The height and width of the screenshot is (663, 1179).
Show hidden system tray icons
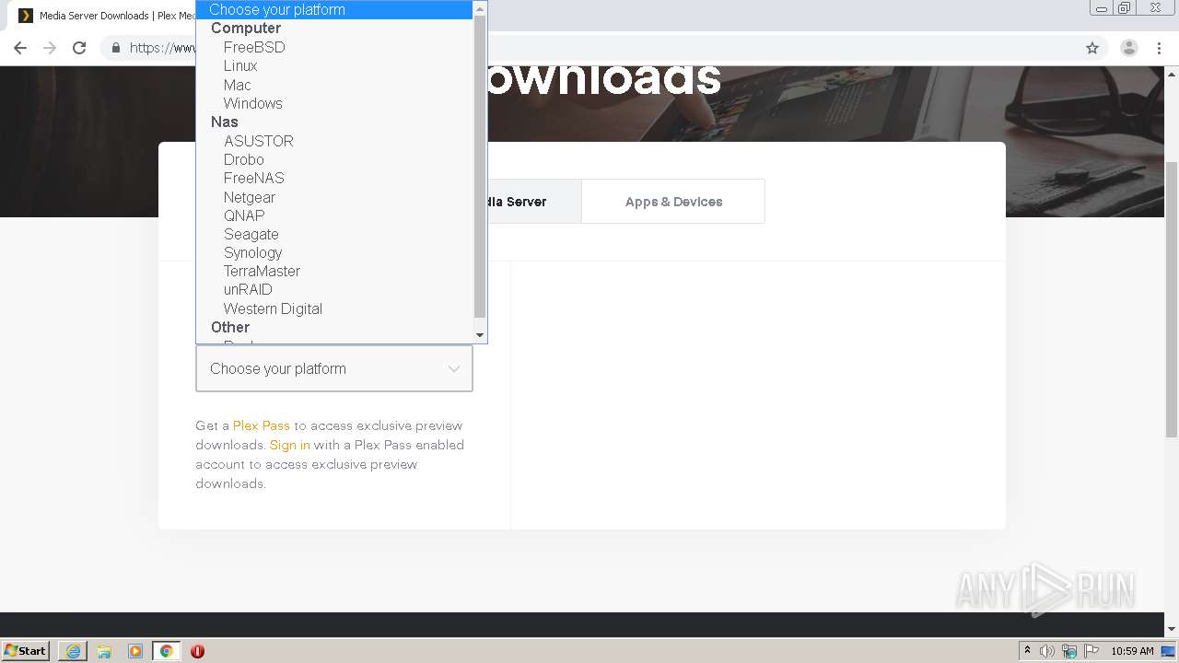click(x=1027, y=651)
